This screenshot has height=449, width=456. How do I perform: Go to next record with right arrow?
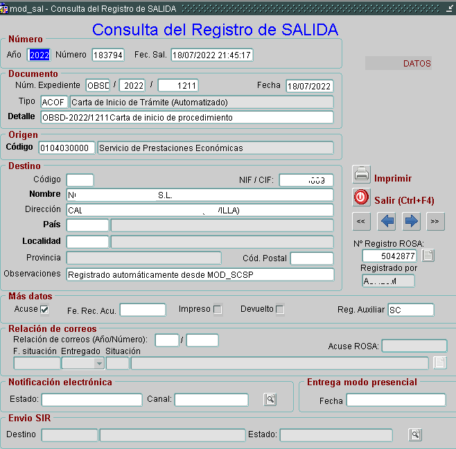411,222
